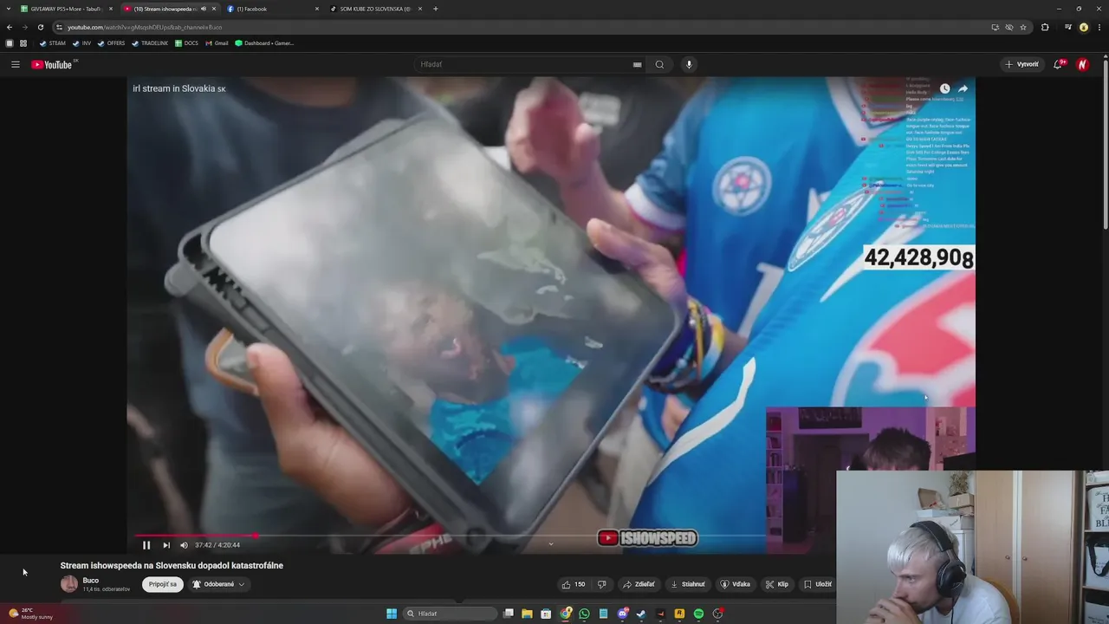The width and height of the screenshot is (1109, 624).
Task: Open the weather widget '26°C Mostly sunny'
Action: click(31, 614)
